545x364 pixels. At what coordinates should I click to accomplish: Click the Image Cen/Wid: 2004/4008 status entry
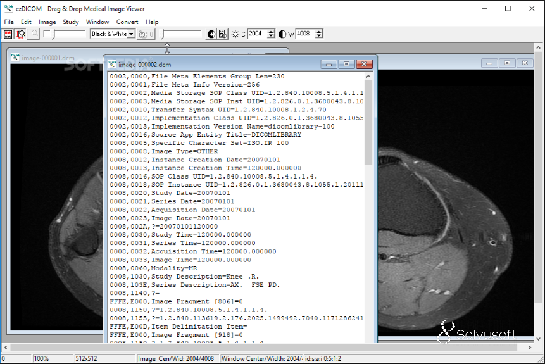pyautogui.click(x=177, y=358)
